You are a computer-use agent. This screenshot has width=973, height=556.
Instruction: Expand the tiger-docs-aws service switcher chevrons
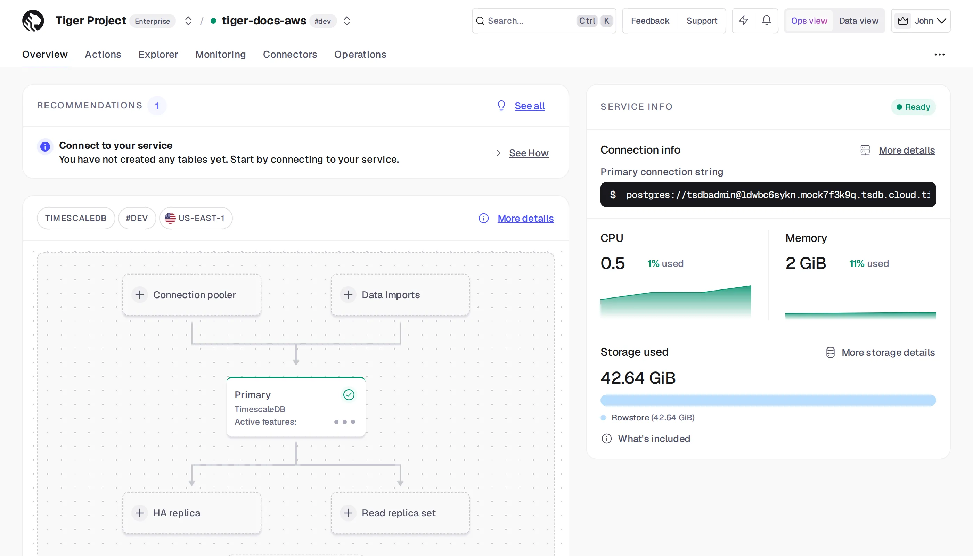(x=346, y=21)
